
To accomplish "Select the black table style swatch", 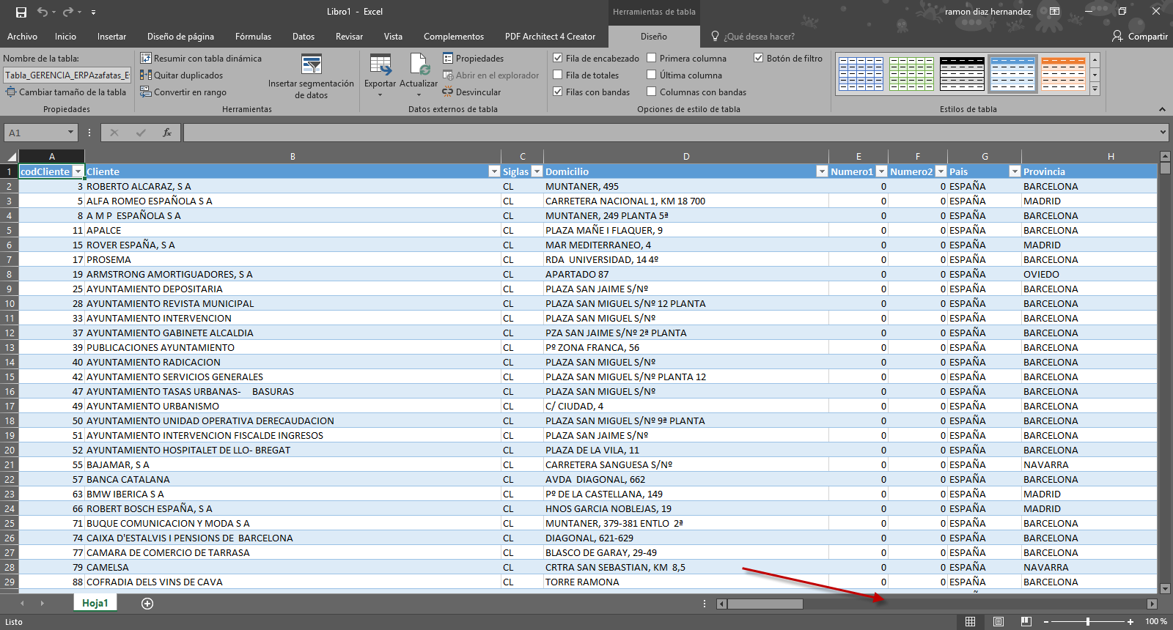I will point(962,73).
